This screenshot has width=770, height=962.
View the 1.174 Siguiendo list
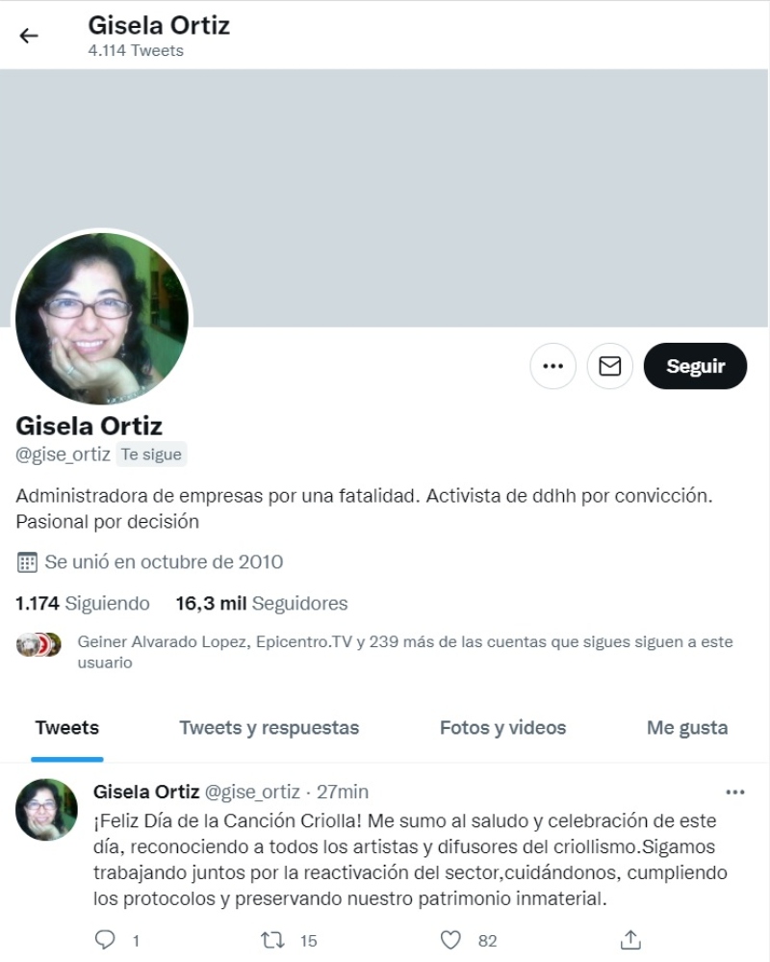(x=82, y=604)
